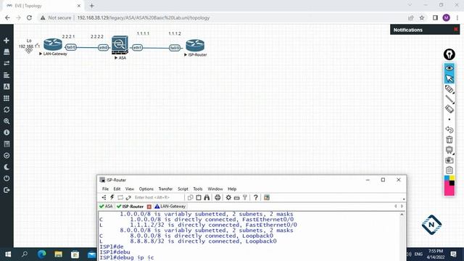Screen dimensions: 464x261
Task: Click the zoom magnifier icon in sidebar
Action: point(7,121)
